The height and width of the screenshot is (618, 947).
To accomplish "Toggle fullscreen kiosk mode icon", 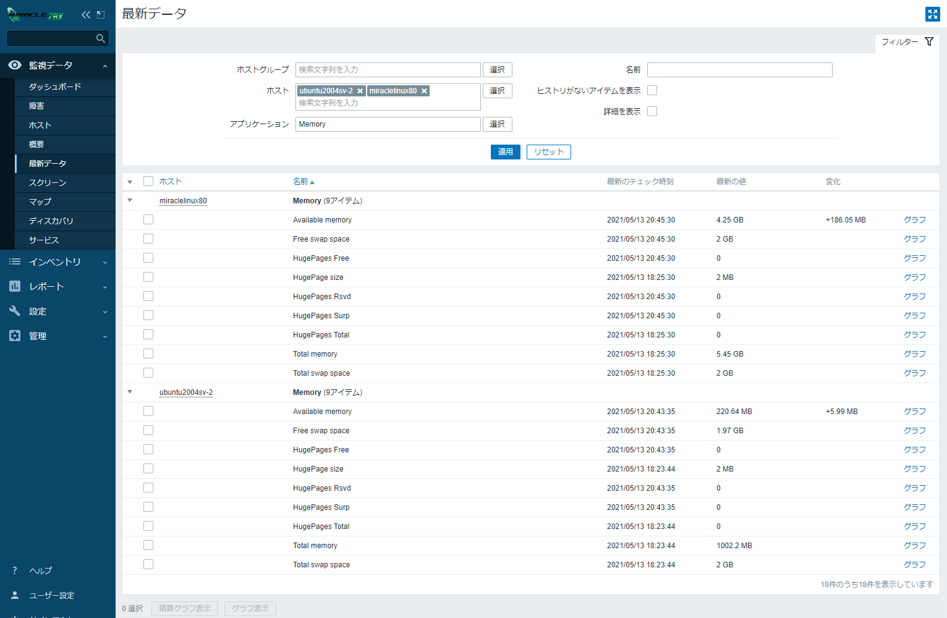I will point(932,14).
